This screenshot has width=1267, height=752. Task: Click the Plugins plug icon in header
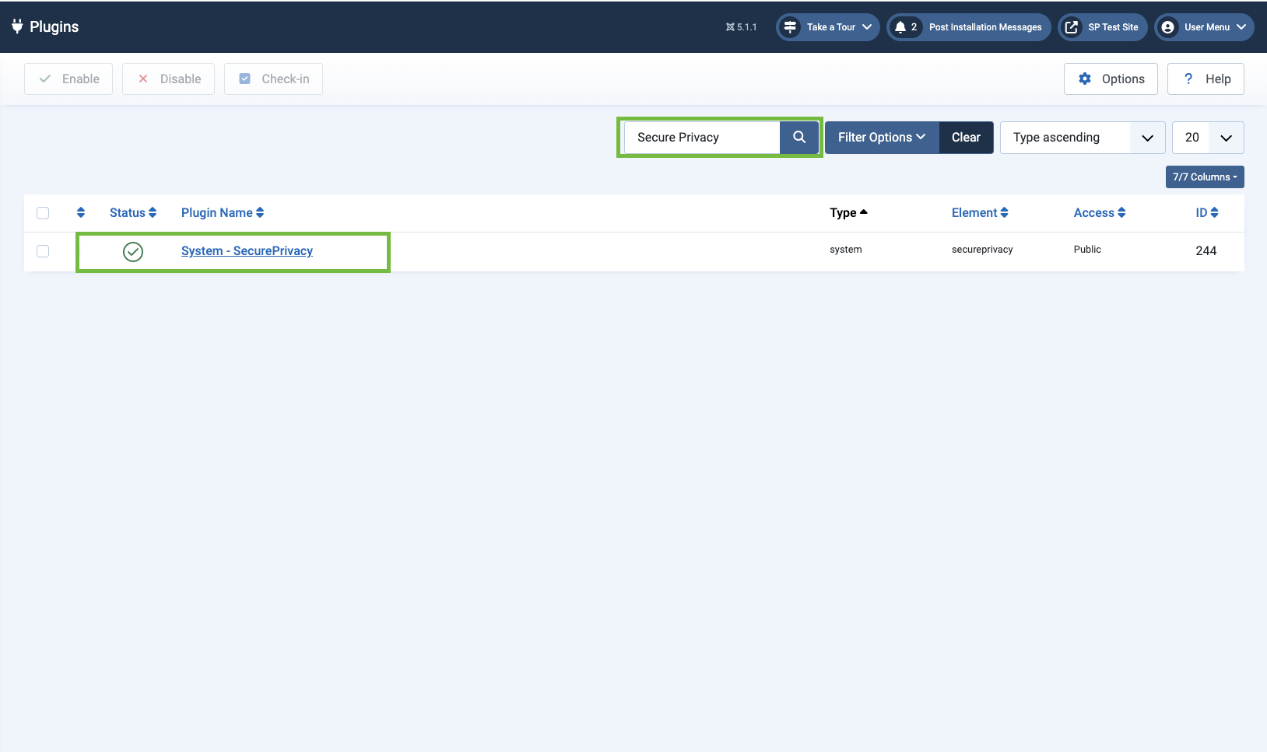17,26
